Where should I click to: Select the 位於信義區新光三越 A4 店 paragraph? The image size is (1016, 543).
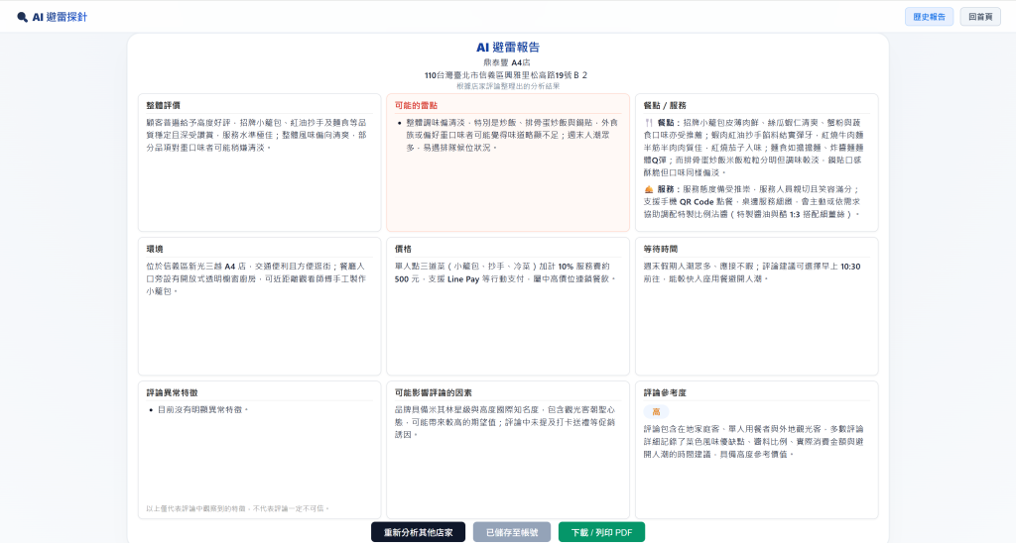256,278
